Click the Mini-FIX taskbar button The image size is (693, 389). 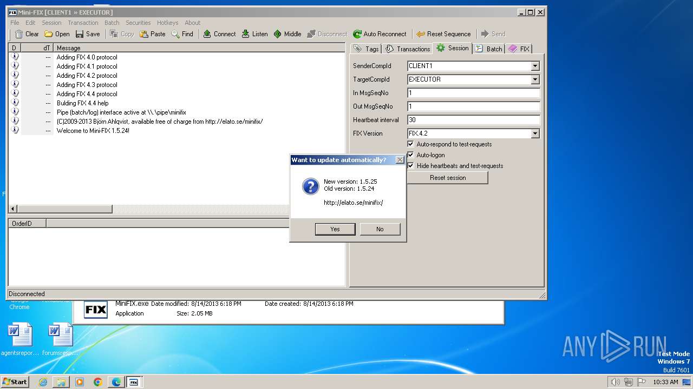[x=134, y=382]
